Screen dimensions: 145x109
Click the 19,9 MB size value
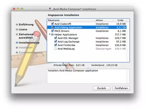coord(121,24)
